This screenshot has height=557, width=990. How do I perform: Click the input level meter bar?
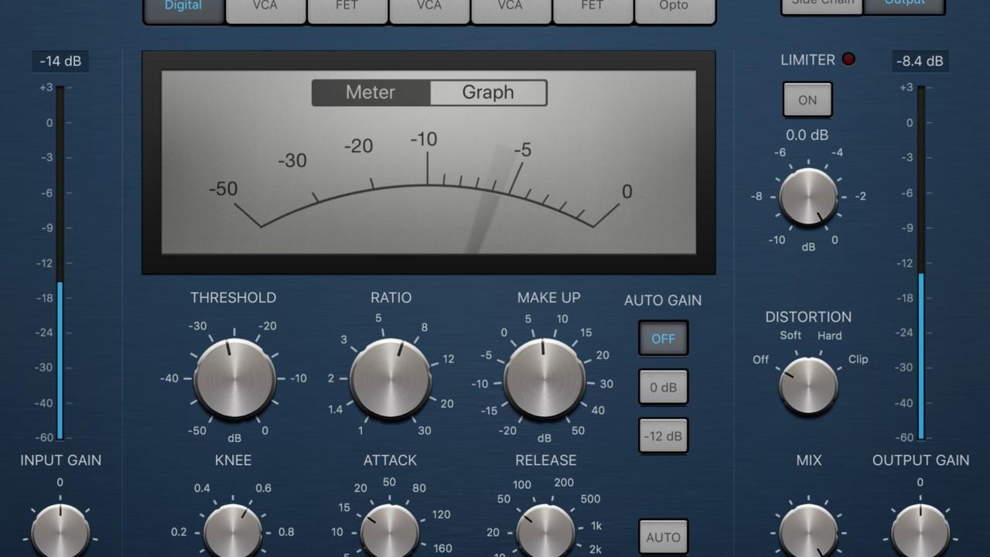[x=60, y=263]
